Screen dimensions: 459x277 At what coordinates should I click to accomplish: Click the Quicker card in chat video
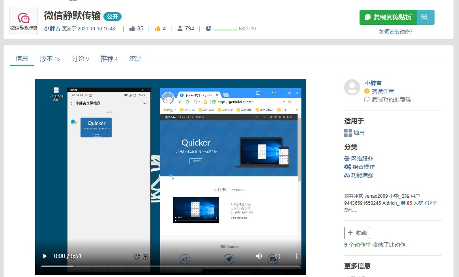point(96,127)
